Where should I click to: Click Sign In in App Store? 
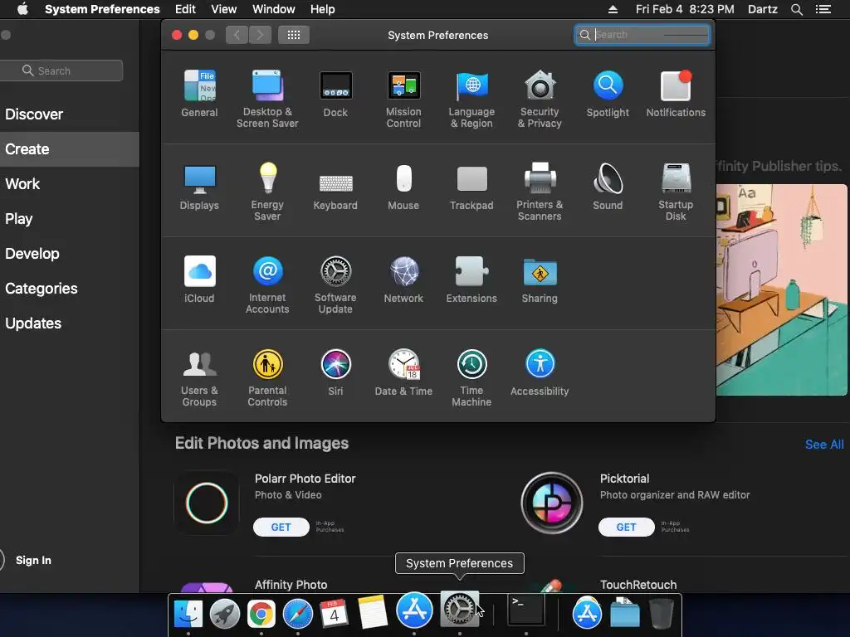click(x=33, y=560)
